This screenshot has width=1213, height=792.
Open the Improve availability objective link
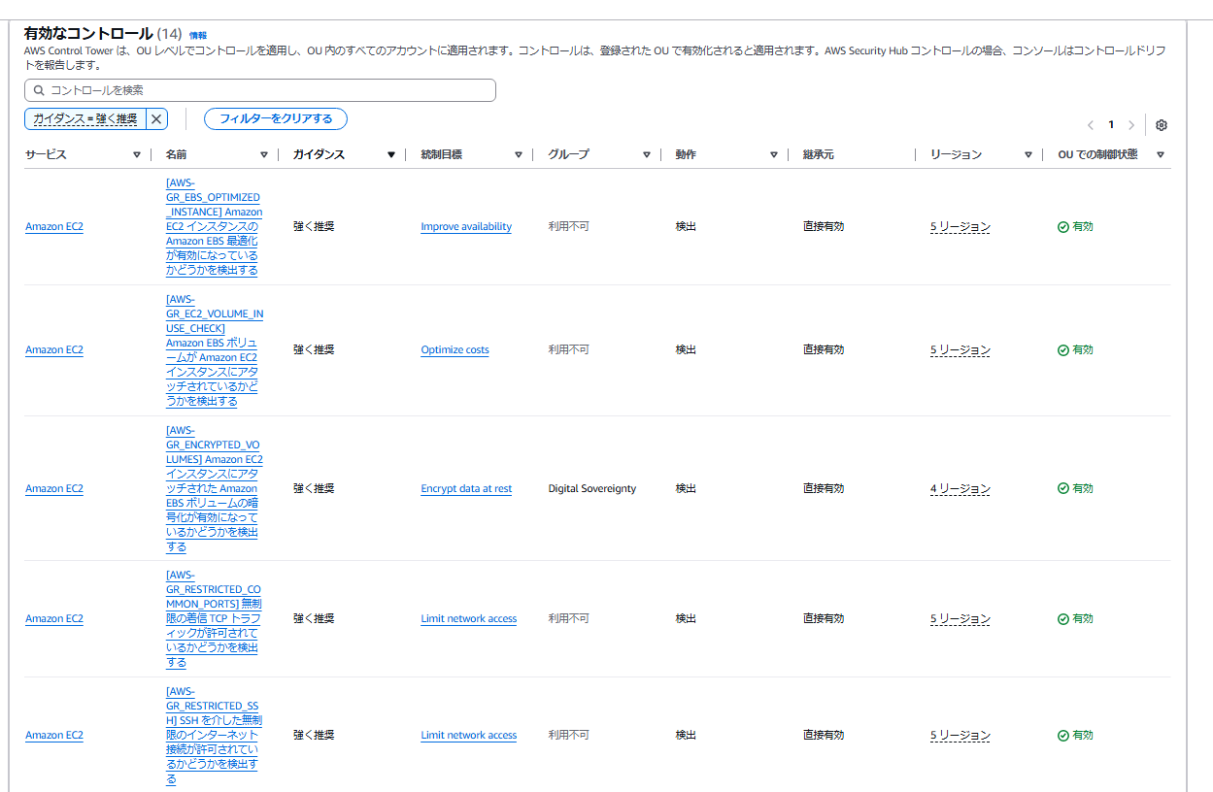click(468, 225)
